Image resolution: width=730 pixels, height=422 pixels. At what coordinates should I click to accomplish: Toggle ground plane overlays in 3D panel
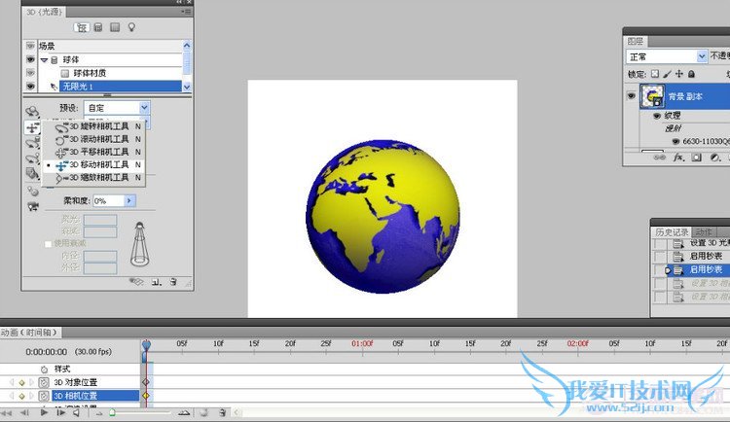click(136, 281)
